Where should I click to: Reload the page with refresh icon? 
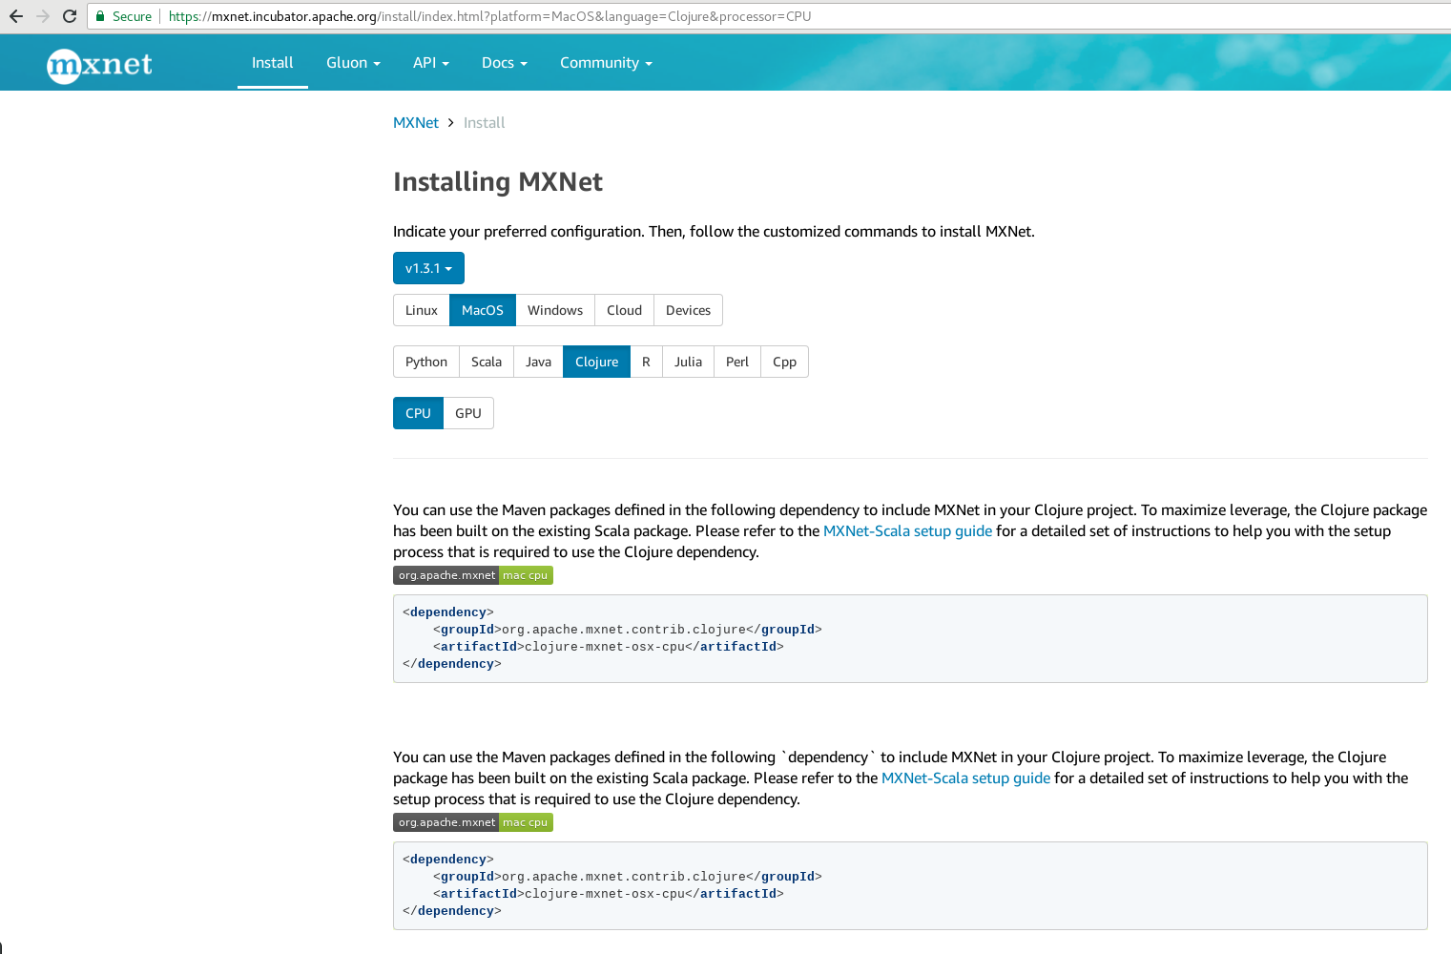(70, 16)
